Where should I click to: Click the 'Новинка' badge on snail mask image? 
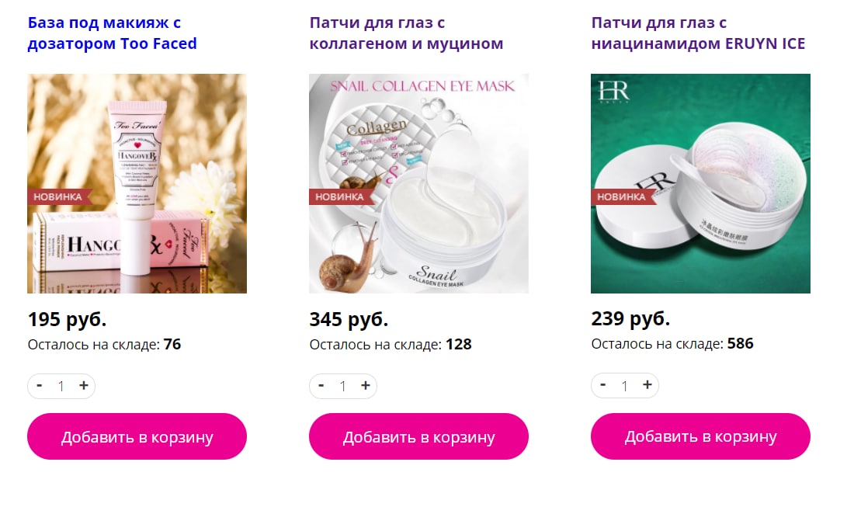click(x=341, y=197)
